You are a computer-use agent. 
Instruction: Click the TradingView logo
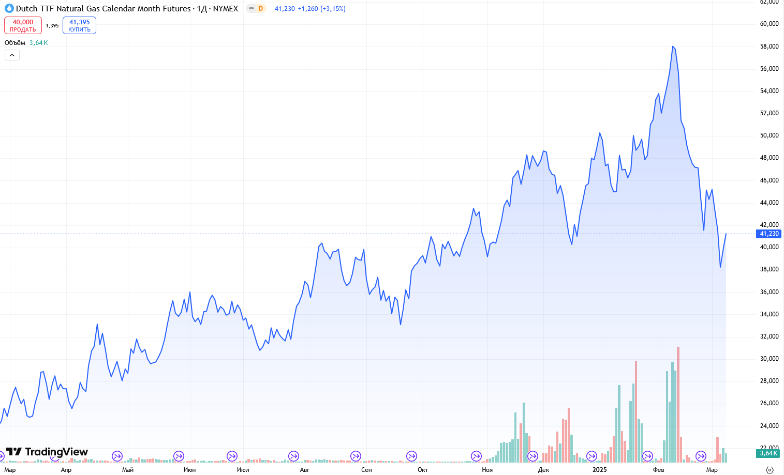point(47,452)
